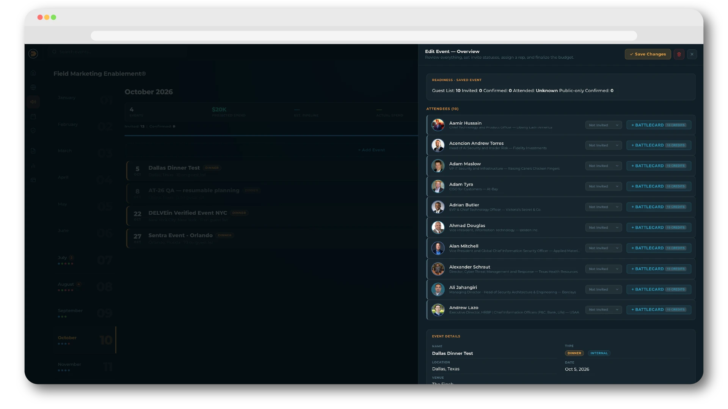Click Alexander Schraut's avatar
This screenshot has width=728, height=409.
[438, 269]
